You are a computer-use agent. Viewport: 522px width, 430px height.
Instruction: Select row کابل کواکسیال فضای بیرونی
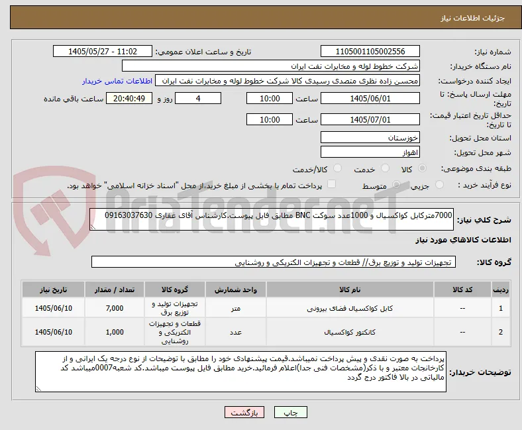click(266, 308)
